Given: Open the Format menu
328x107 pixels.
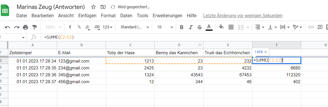Looking at the screenshot, I should tap(108, 16).
